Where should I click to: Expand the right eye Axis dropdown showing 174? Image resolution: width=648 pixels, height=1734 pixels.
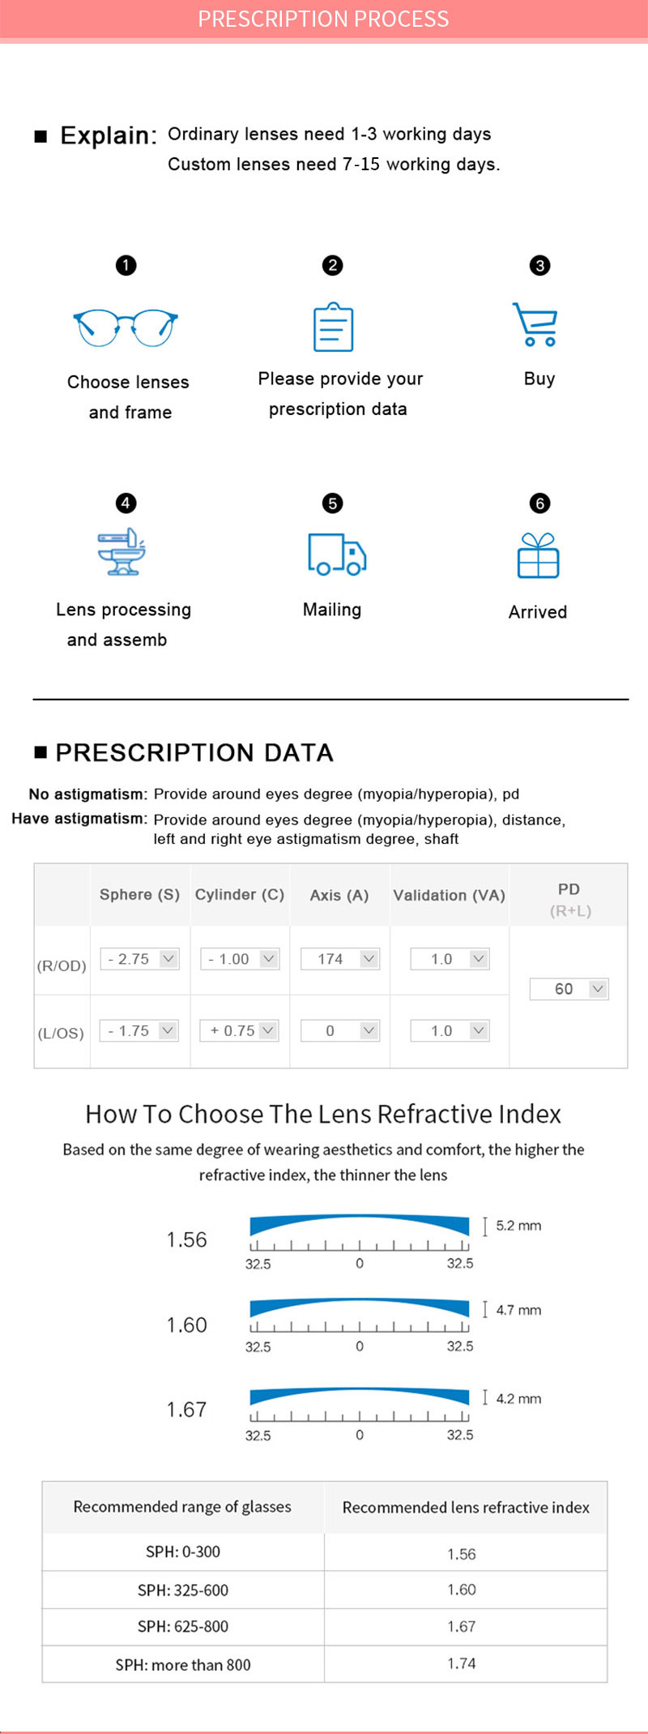click(340, 959)
